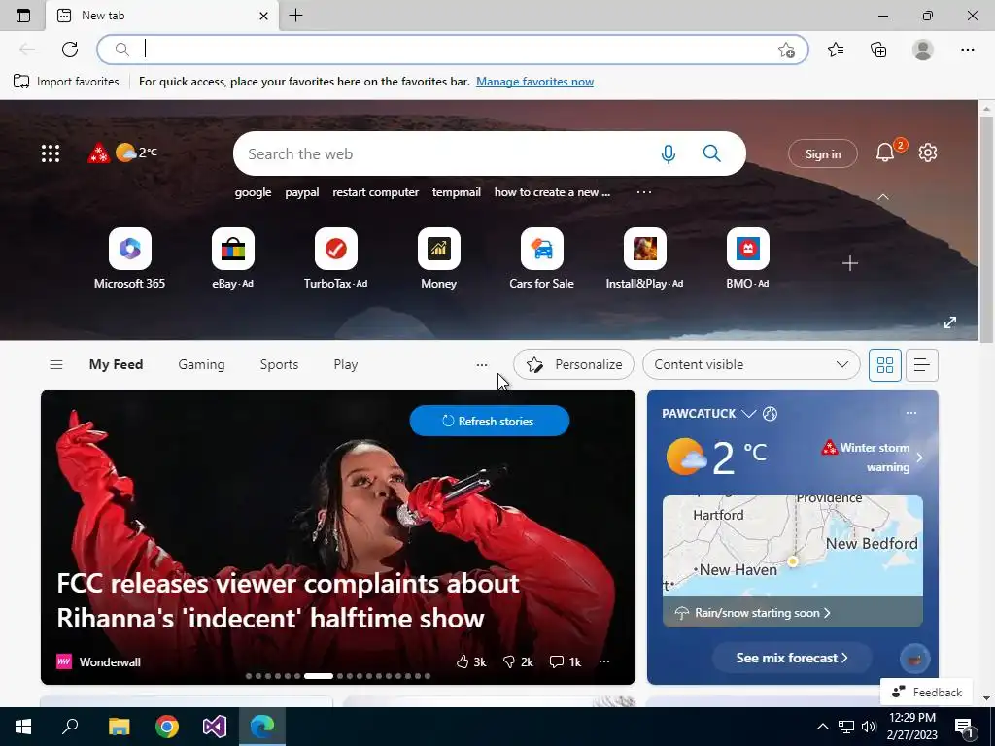Screen dimensions: 995x746
Task: Show more feed tabs ellipsis
Action: 482,365
